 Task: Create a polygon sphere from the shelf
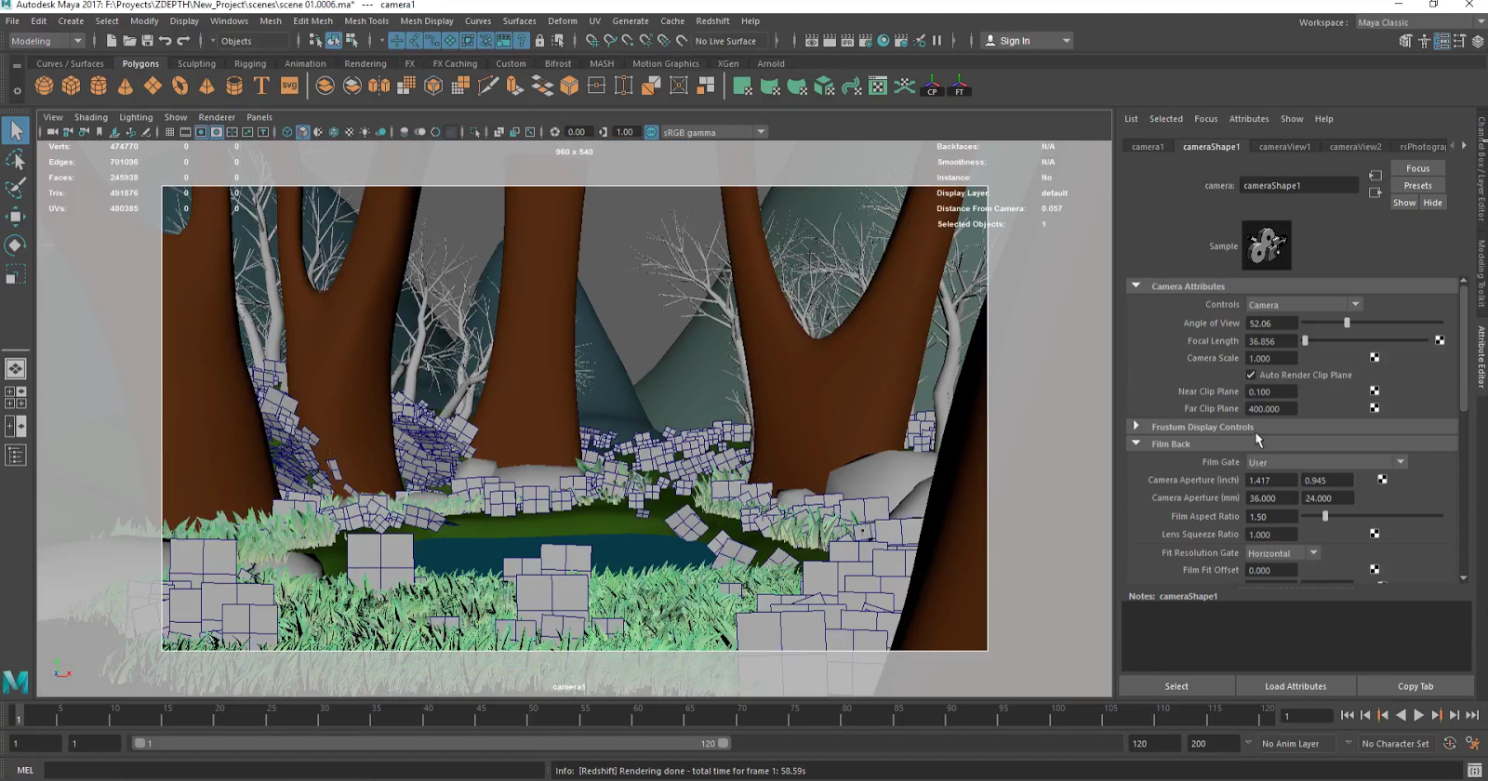pos(44,86)
